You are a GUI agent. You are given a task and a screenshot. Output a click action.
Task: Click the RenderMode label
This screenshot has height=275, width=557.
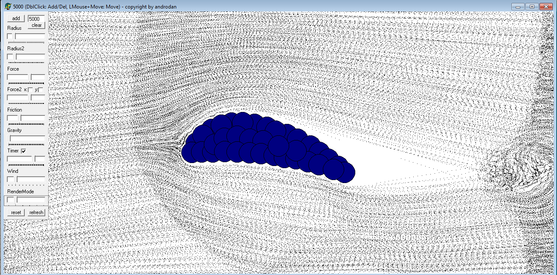20,192
